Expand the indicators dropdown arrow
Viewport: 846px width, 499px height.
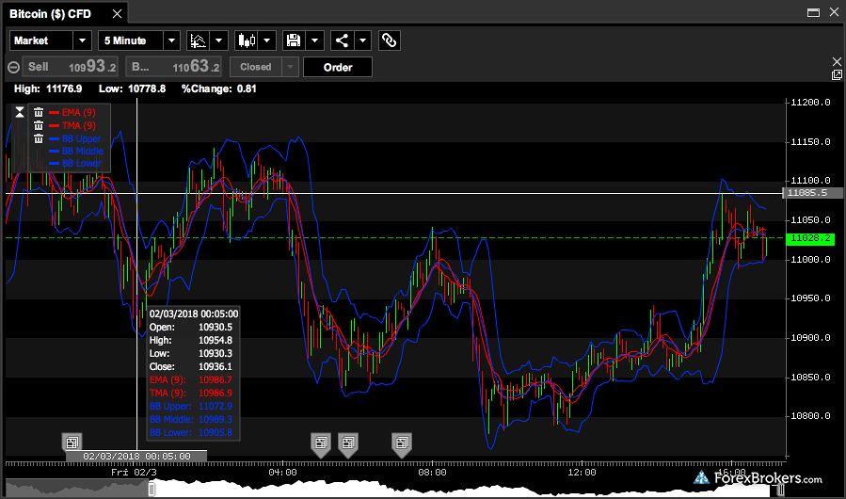218,40
